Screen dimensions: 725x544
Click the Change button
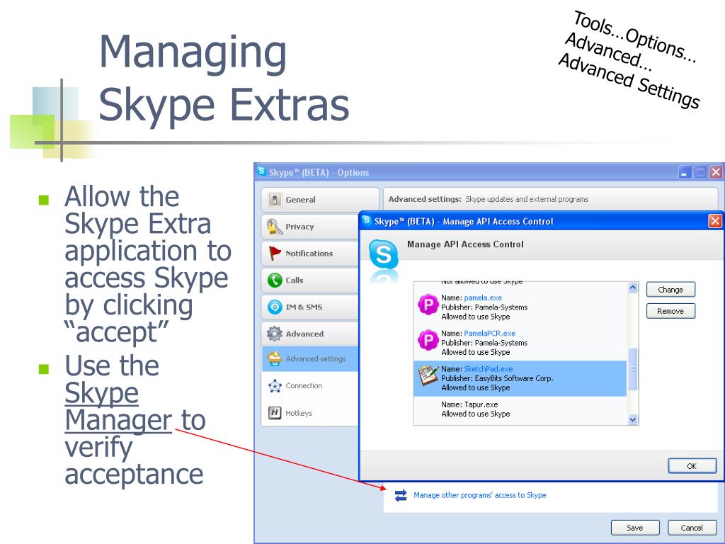(670, 290)
